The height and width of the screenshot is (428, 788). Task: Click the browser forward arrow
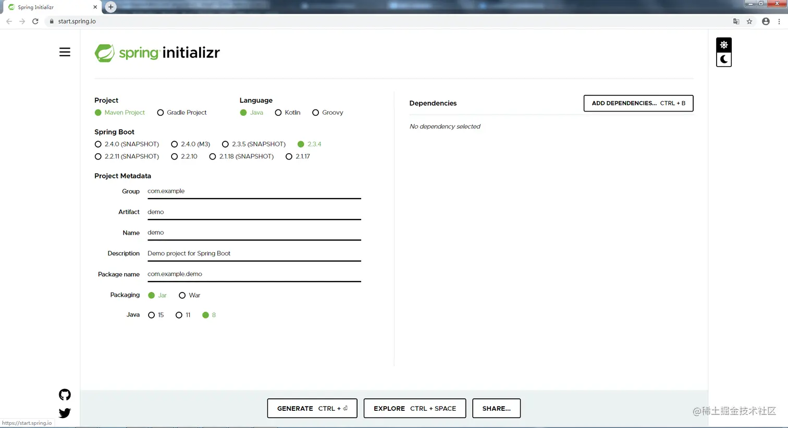22,21
